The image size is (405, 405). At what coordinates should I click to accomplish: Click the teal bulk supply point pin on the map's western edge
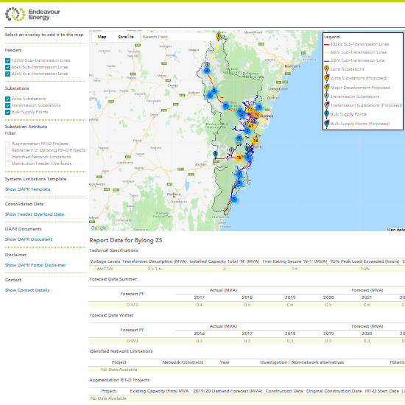click(x=216, y=154)
